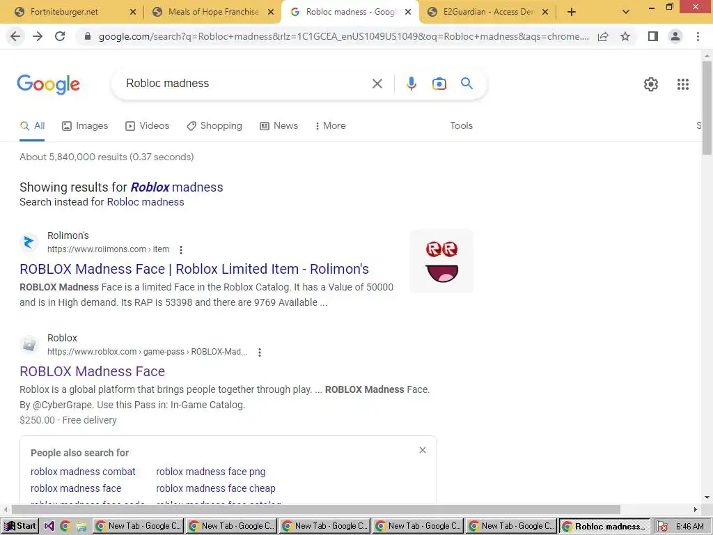Image resolution: width=713 pixels, height=535 pixels.
Task: View site information via the padlock icon
Action: coord(88,36)
